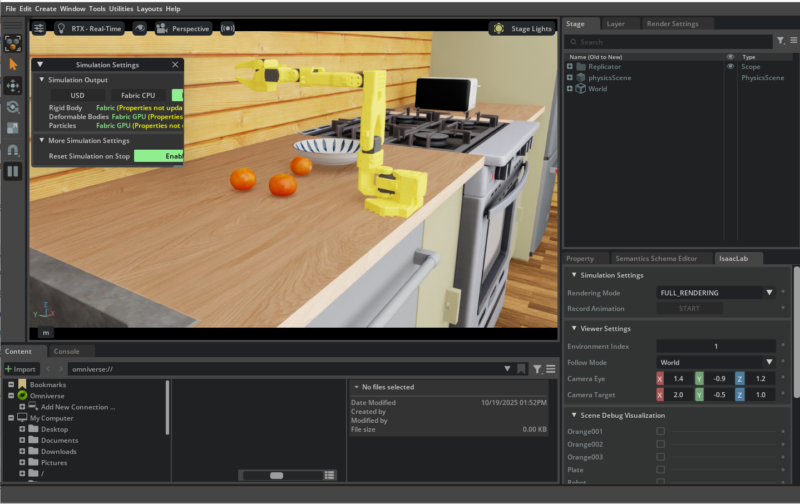The image size is (800, 504).
Task: Expand the Downloads folder
Action: 22,451
